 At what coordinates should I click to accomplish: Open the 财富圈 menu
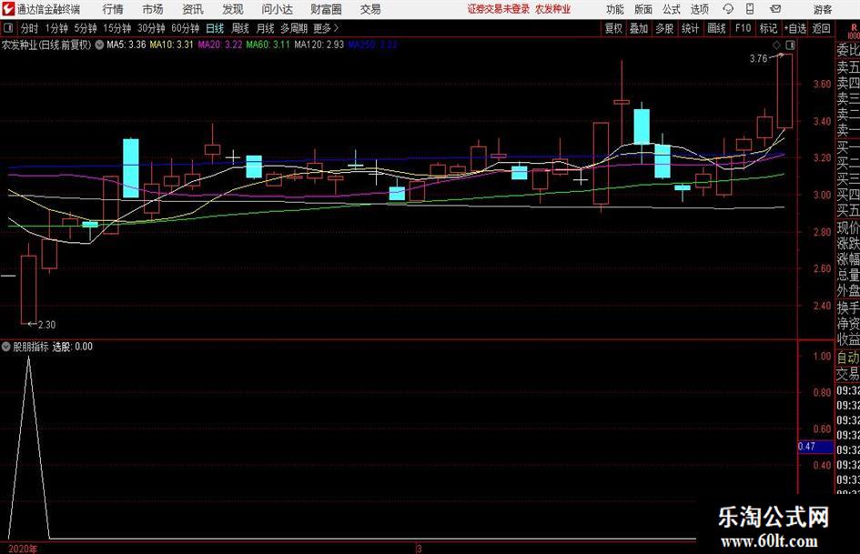coord(326,9)
